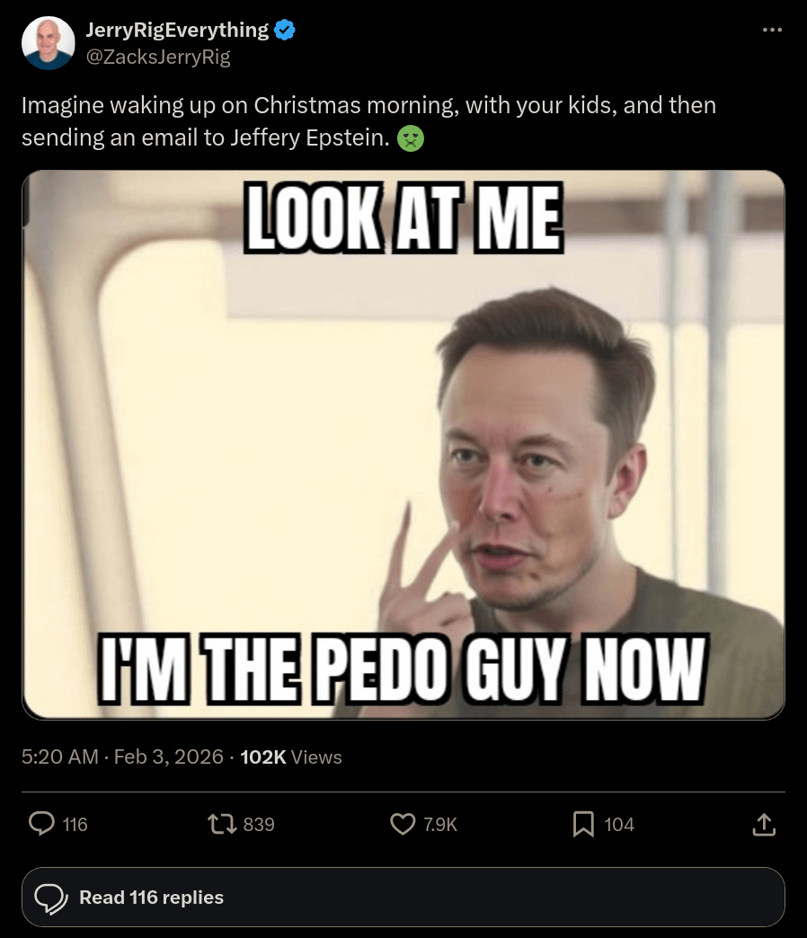Click the reply speech bubble icon
The height and width of the screenshot is (938, 807).
coord(42,824)
